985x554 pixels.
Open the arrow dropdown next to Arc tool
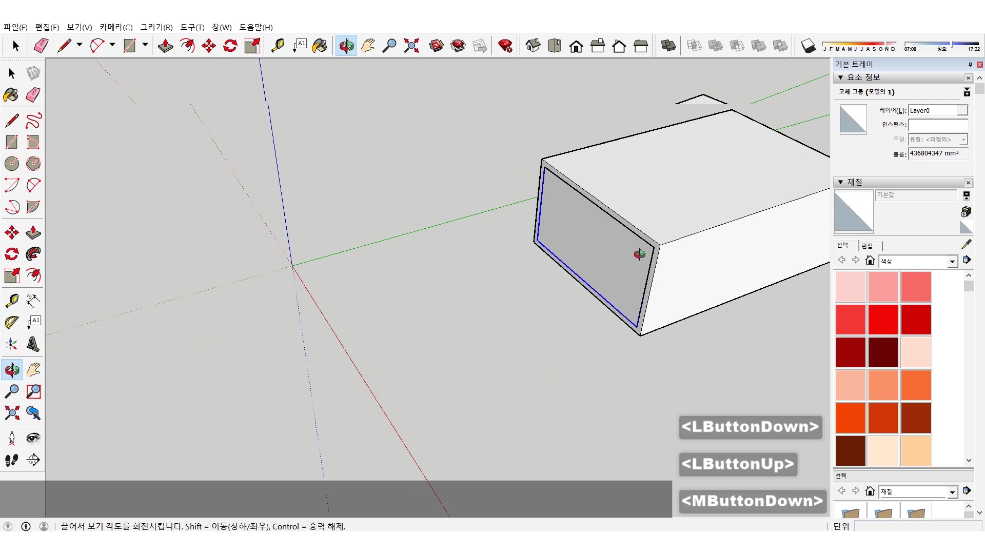[x=112, y=45]
